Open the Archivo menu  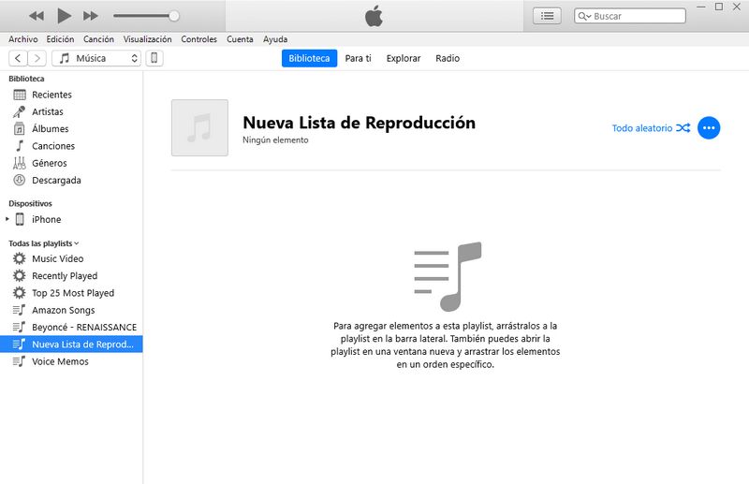click(x=22, y=39)
